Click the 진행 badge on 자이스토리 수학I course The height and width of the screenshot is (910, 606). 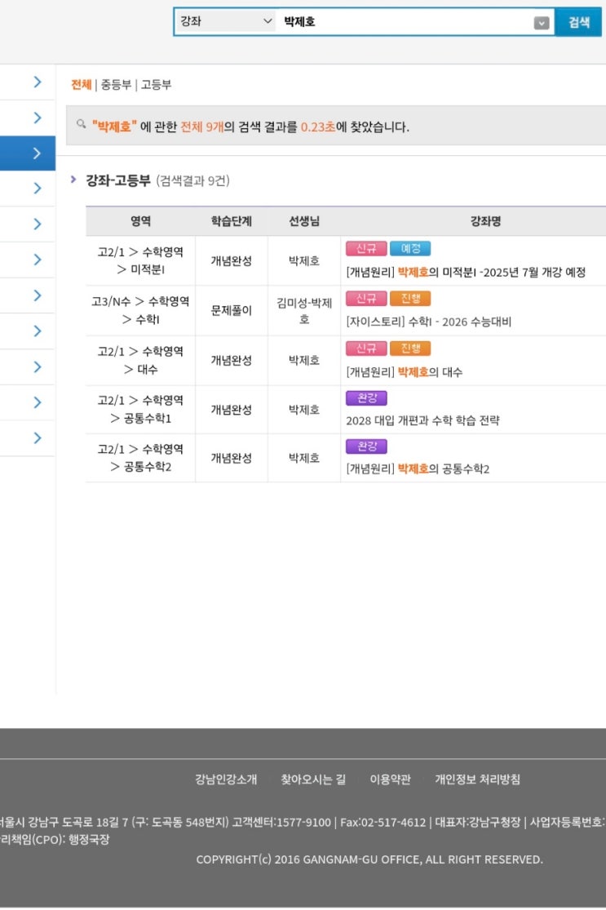click(x=409, y=299)
